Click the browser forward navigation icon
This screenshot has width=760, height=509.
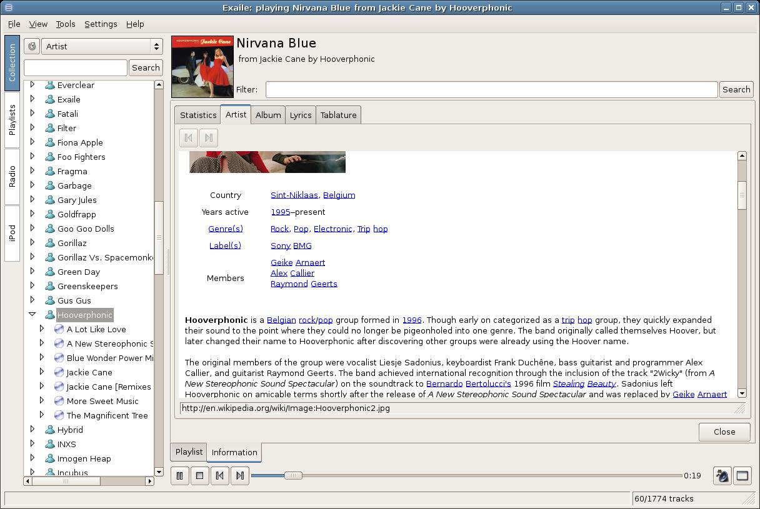pyautogui.click(x=209, y=137)
